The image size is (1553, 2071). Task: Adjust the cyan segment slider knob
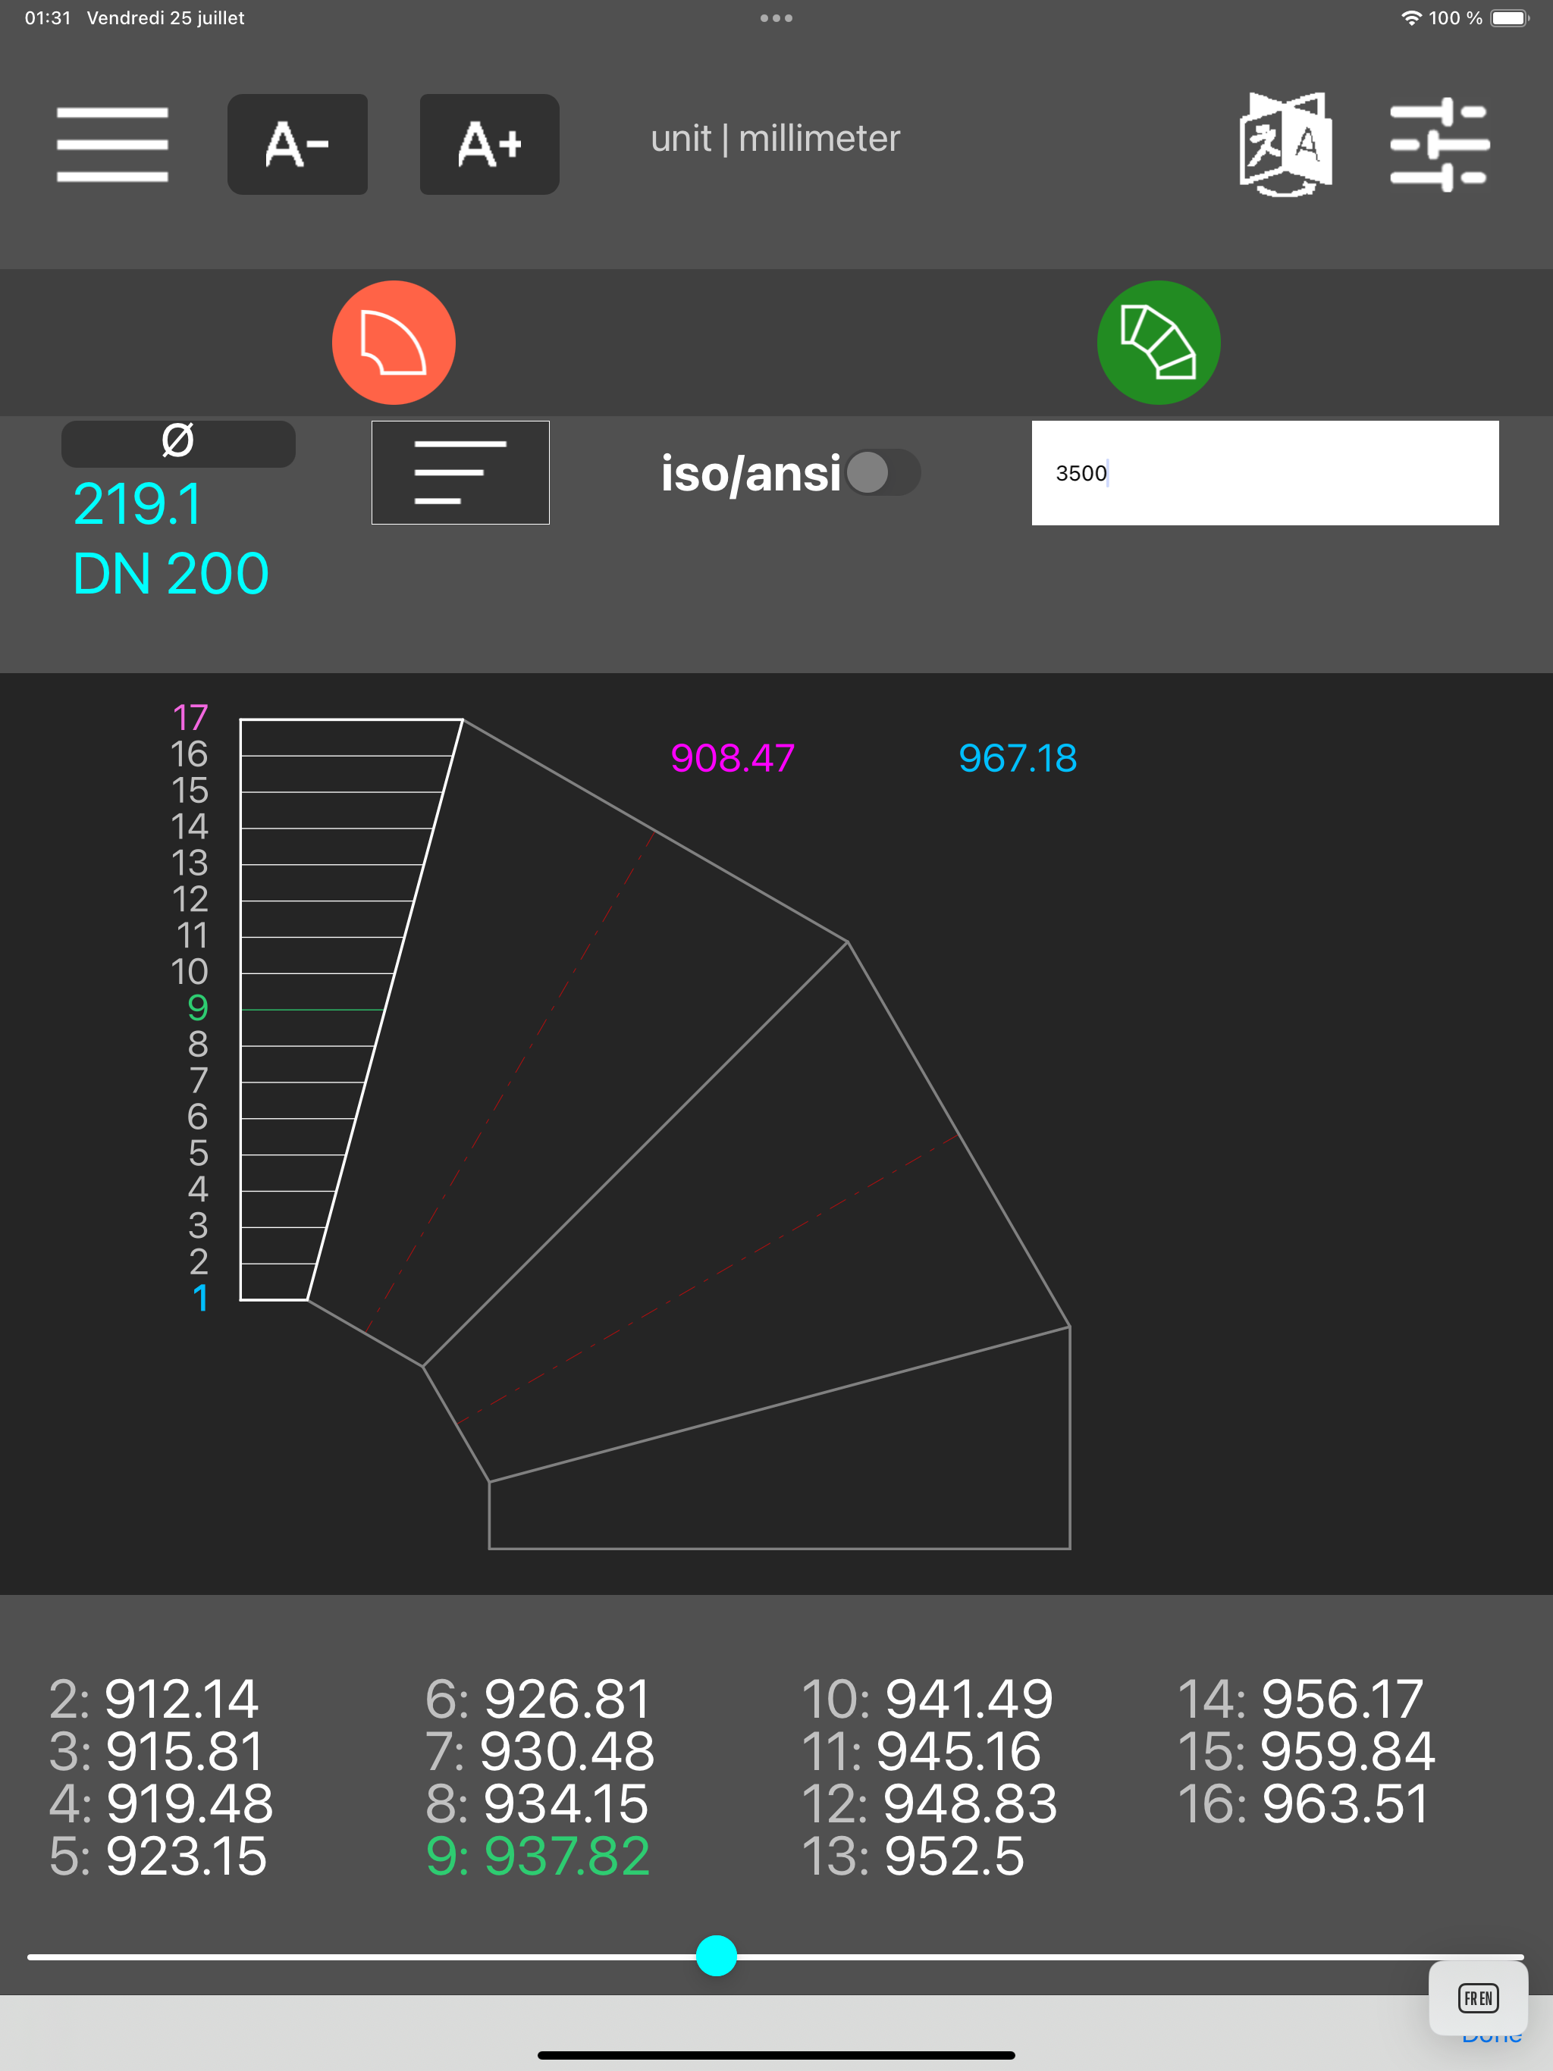(717, 1956)
